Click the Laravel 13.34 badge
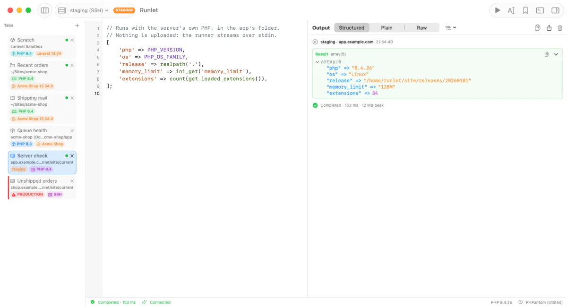This screenshot has width=567, height=307. (x=49, y=53)
